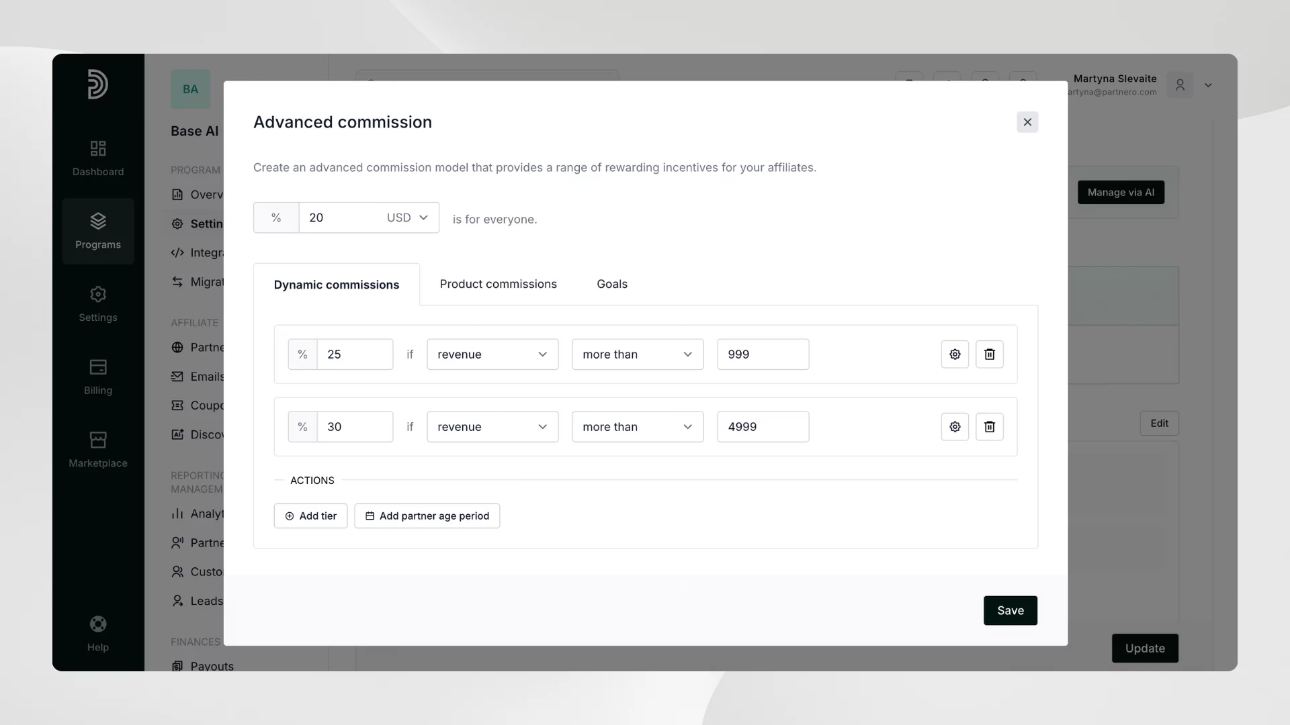Click the Add tier button
The height and width of the screenshot is (725, 1290).
tap(310, 516)
